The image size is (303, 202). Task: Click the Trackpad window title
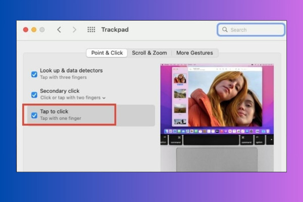pyautogui.click(x=115, y=30)
